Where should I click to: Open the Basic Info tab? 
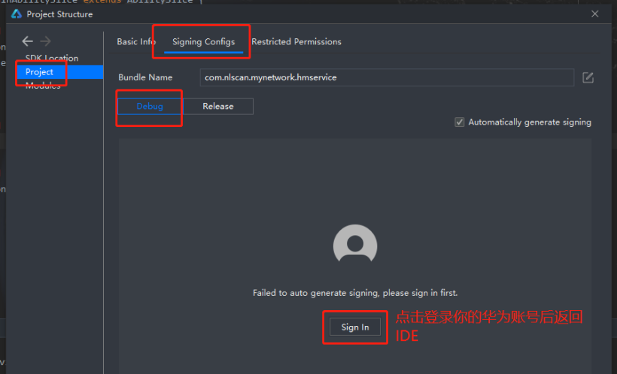click(136, 41)
